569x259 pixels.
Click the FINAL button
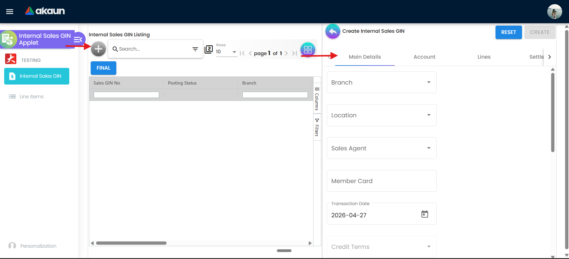pos(104,68)
